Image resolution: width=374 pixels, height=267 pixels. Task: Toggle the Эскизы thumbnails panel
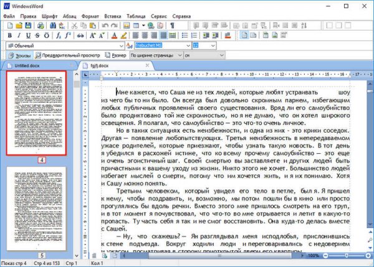(20, 55)
